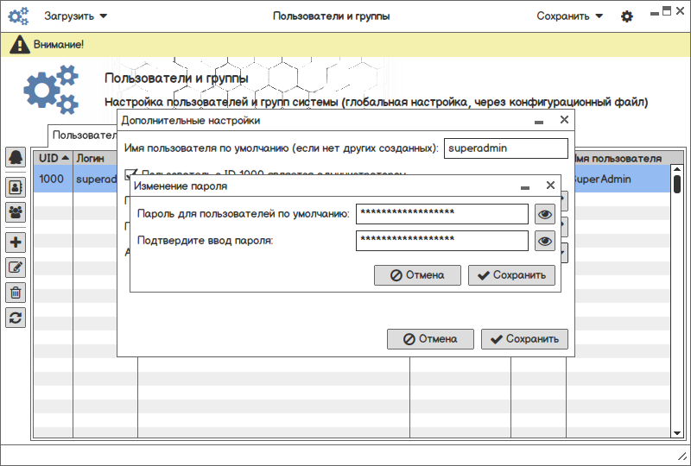Hit the refresh arrows icon in sidebar
The width and height of the screenshot is (691, 466).
pyautogui.click(x=16, y=318)
